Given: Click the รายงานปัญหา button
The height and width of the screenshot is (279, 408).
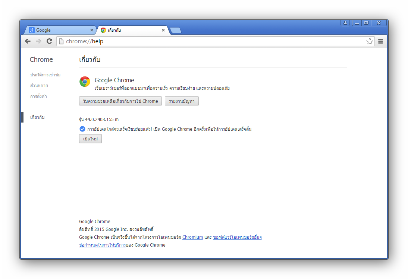Looking at the screenshot, I should click(182, 101).
